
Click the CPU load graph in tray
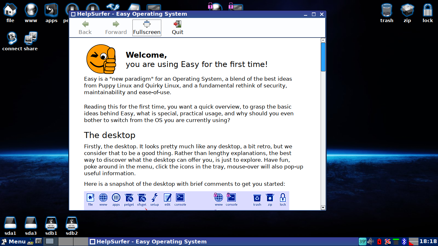pyautogui.click(x=413, y=242)
